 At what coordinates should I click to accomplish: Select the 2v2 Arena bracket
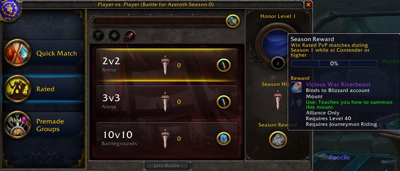(167, 65)
